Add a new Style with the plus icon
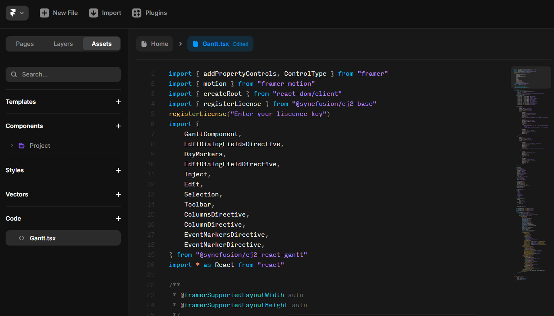 tap(118, 170)
